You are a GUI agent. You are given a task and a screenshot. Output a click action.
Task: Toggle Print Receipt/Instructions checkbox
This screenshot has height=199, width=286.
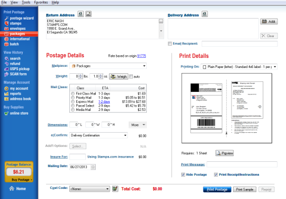click(216, 175)
